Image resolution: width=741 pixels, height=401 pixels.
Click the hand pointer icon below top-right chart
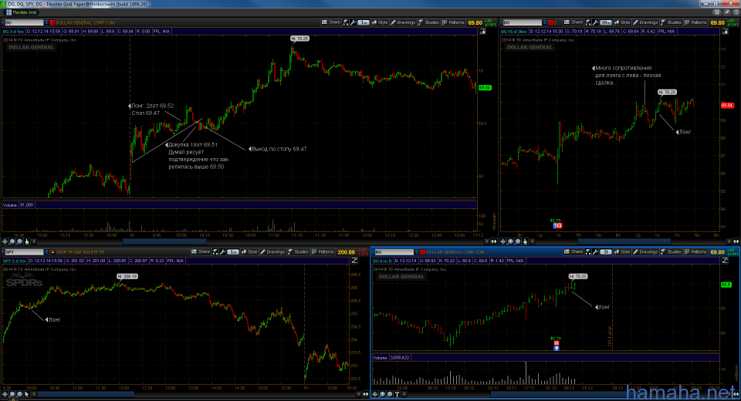tap(525, 241)
